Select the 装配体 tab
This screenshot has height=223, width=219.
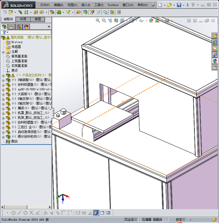(x=8, y=19)
